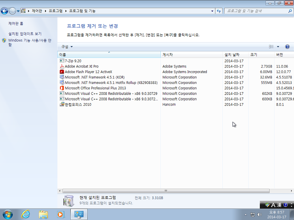Click the Forward navigation arrow button
The height and width of the screenshot is (220, 294).
pyautogui.click(x=12, y=11)
